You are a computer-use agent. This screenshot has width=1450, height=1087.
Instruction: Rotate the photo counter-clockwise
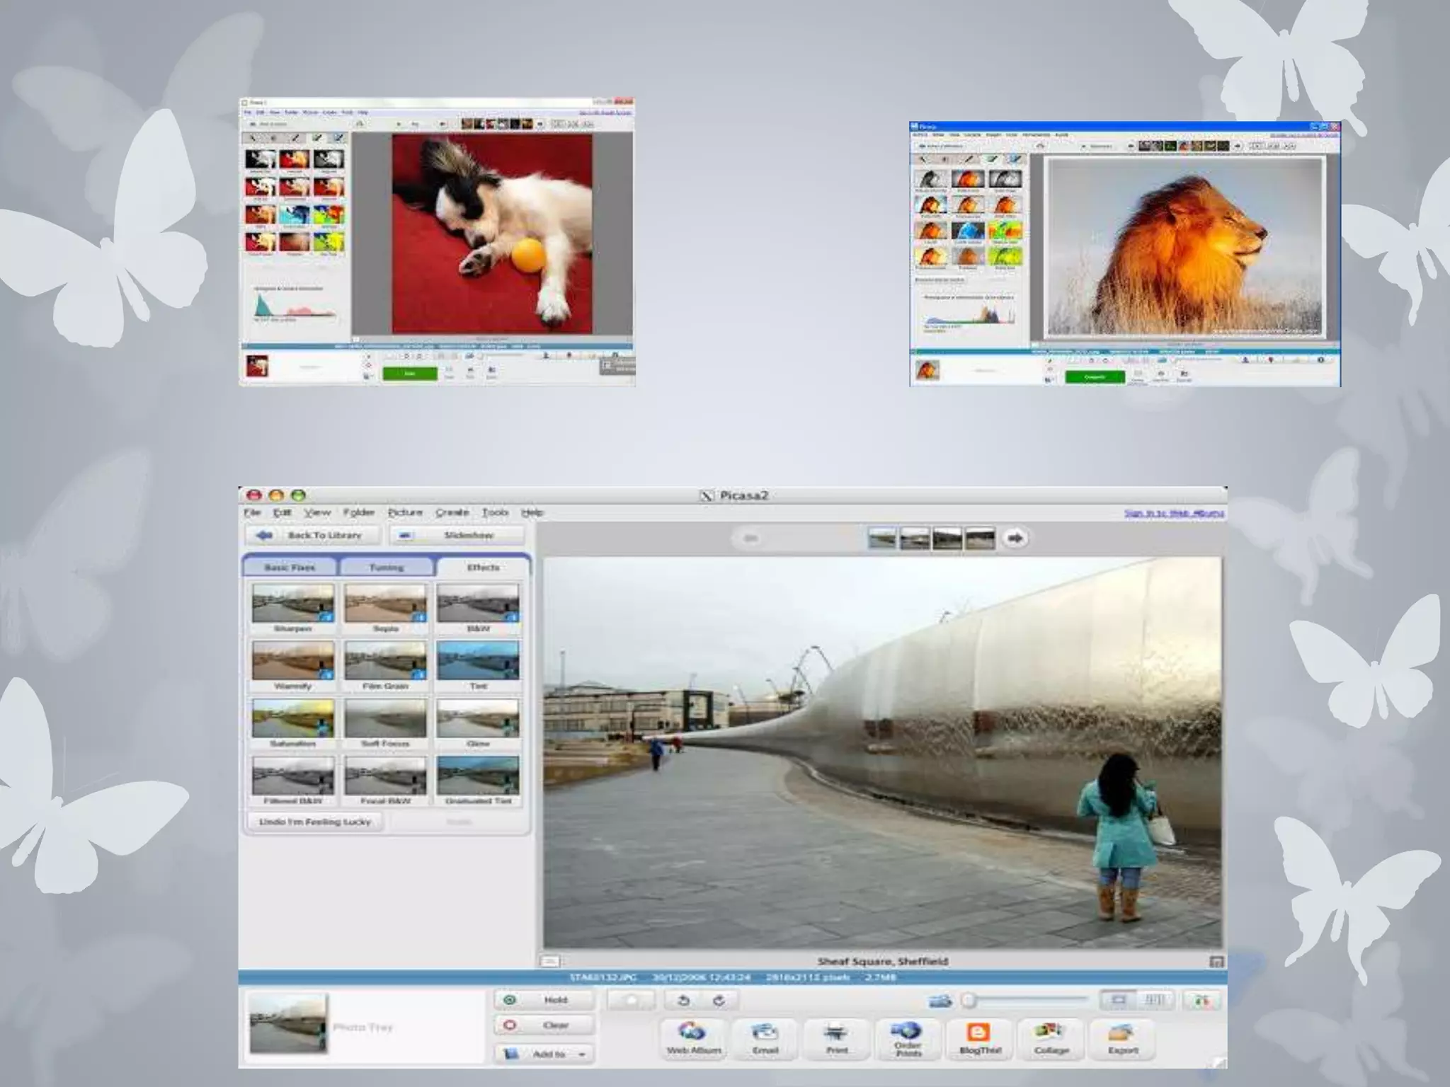pos(683,1001)
